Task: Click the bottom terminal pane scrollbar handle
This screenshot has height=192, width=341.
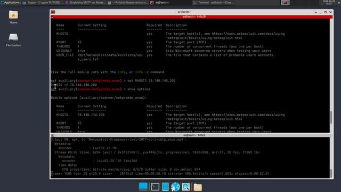Action: [331, 173]
